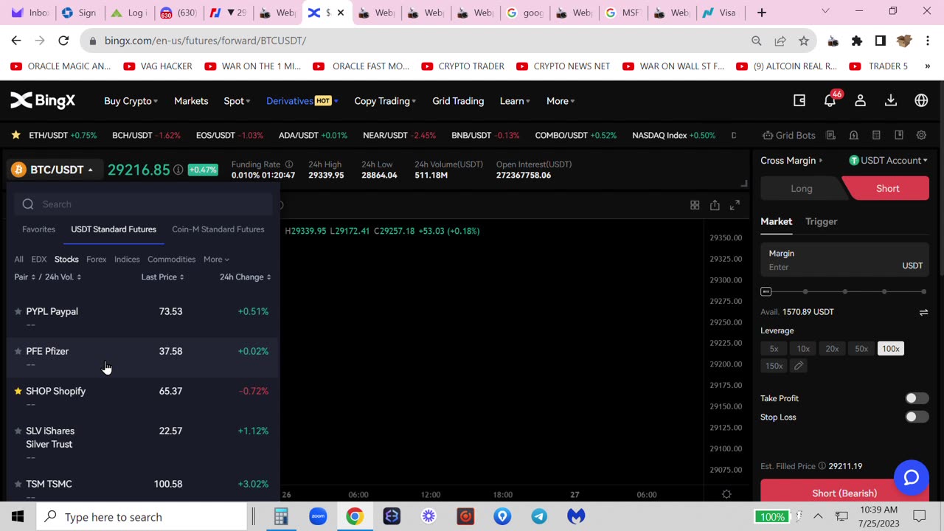944x531 pixels.
Task: Open notifications bell with 46 badge
Action: (x=830, y=100)
